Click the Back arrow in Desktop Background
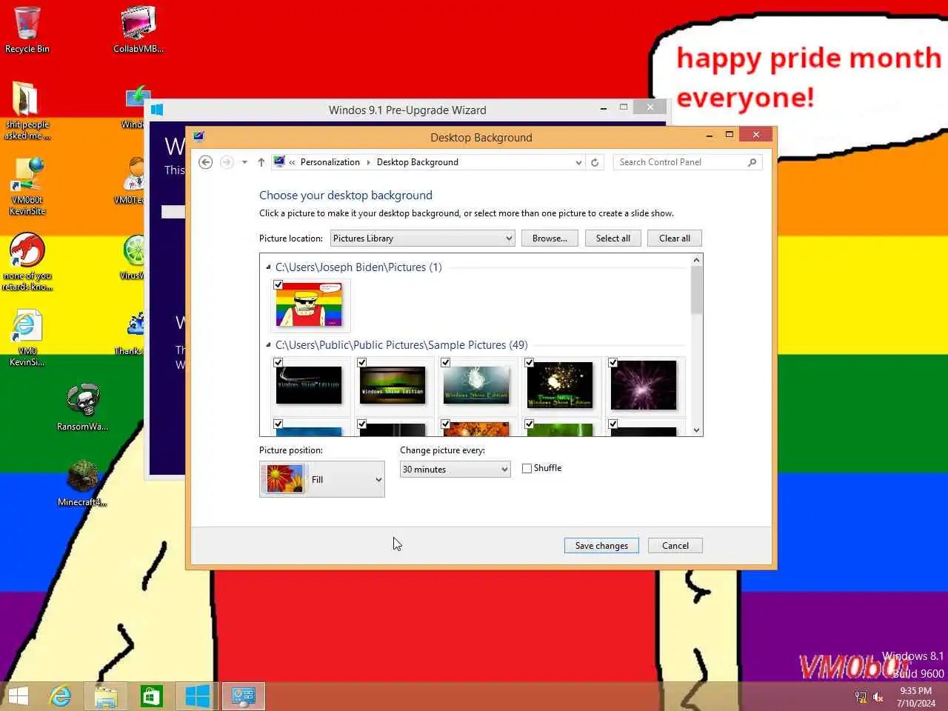 pos(206,162)
